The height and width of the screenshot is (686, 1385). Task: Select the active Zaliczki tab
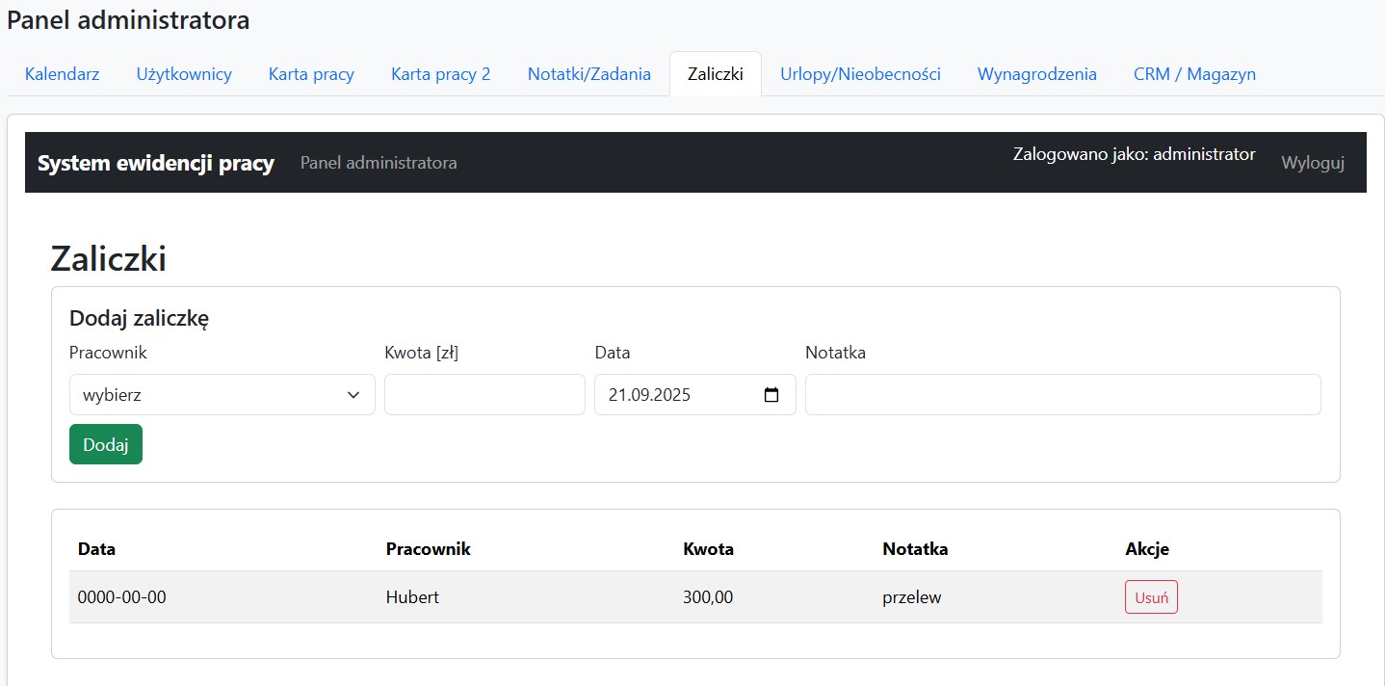(x=715, y=74)
